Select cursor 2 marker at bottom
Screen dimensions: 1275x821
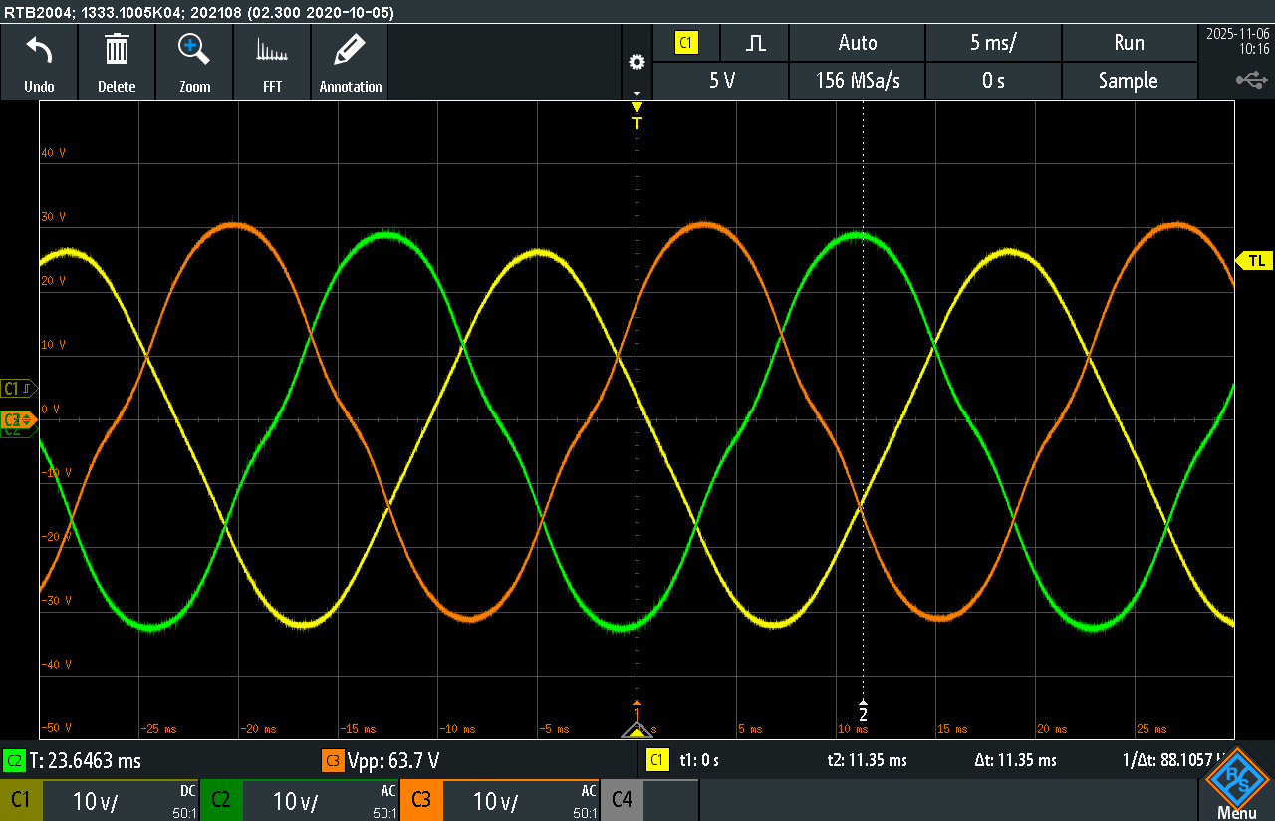864,712
